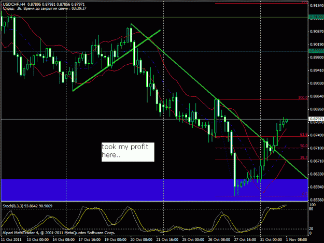Click the 0.90190 price axis label

317,45
